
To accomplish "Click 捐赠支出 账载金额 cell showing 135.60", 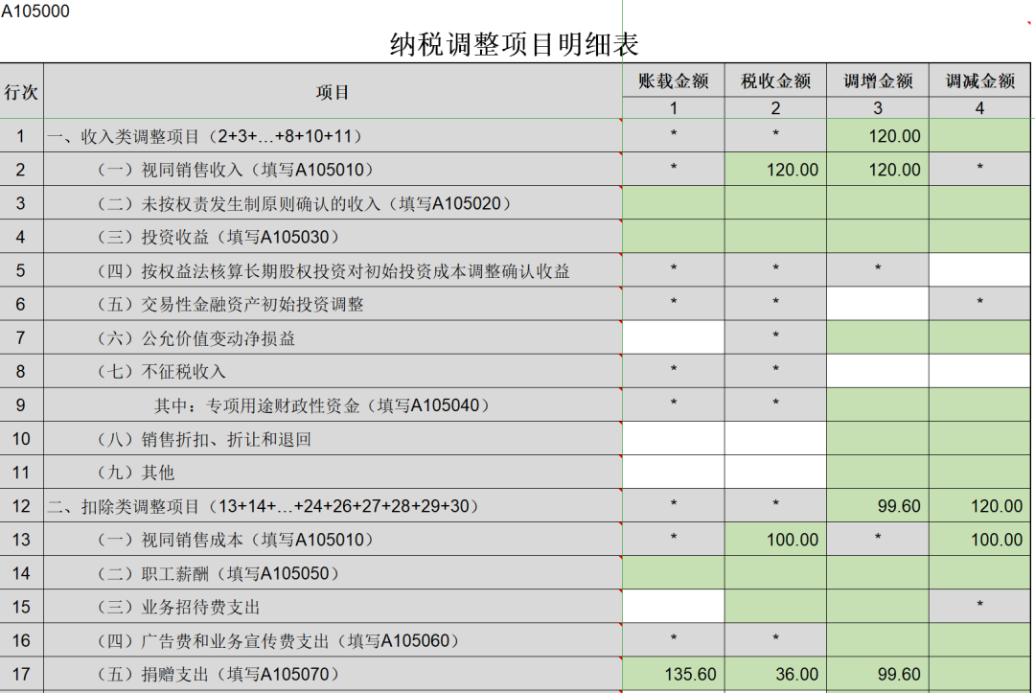I will tap(673, 675).
